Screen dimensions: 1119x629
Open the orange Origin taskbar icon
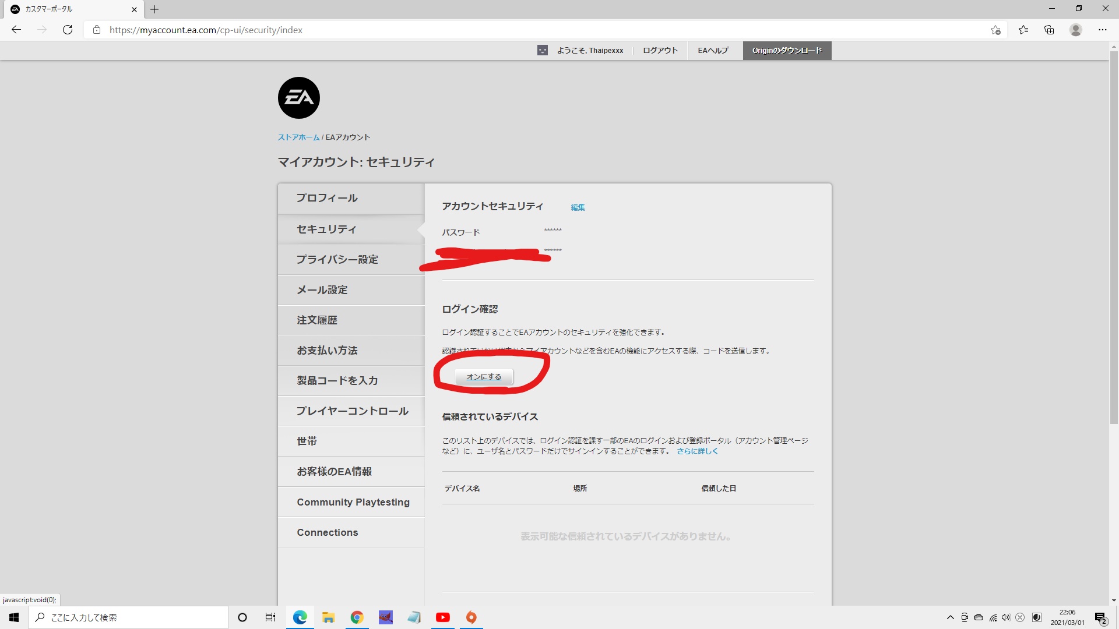tap(471, 617)
